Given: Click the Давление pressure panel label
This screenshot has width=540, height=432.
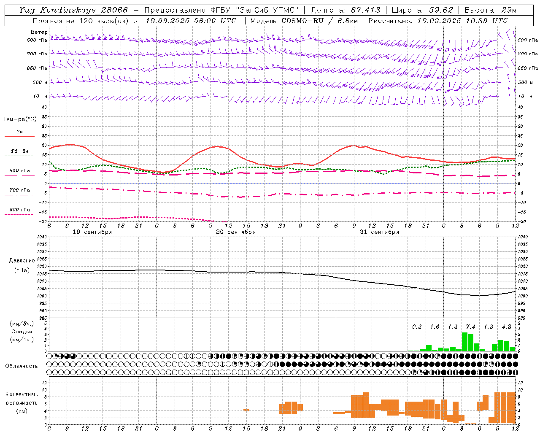Looking at the screenshot, I should pyautogui.click(x=22, y=261).
